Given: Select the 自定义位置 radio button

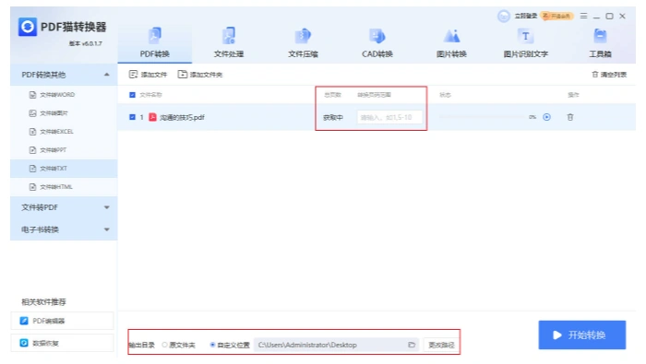Looking at the screenshot, I should 212,345.
